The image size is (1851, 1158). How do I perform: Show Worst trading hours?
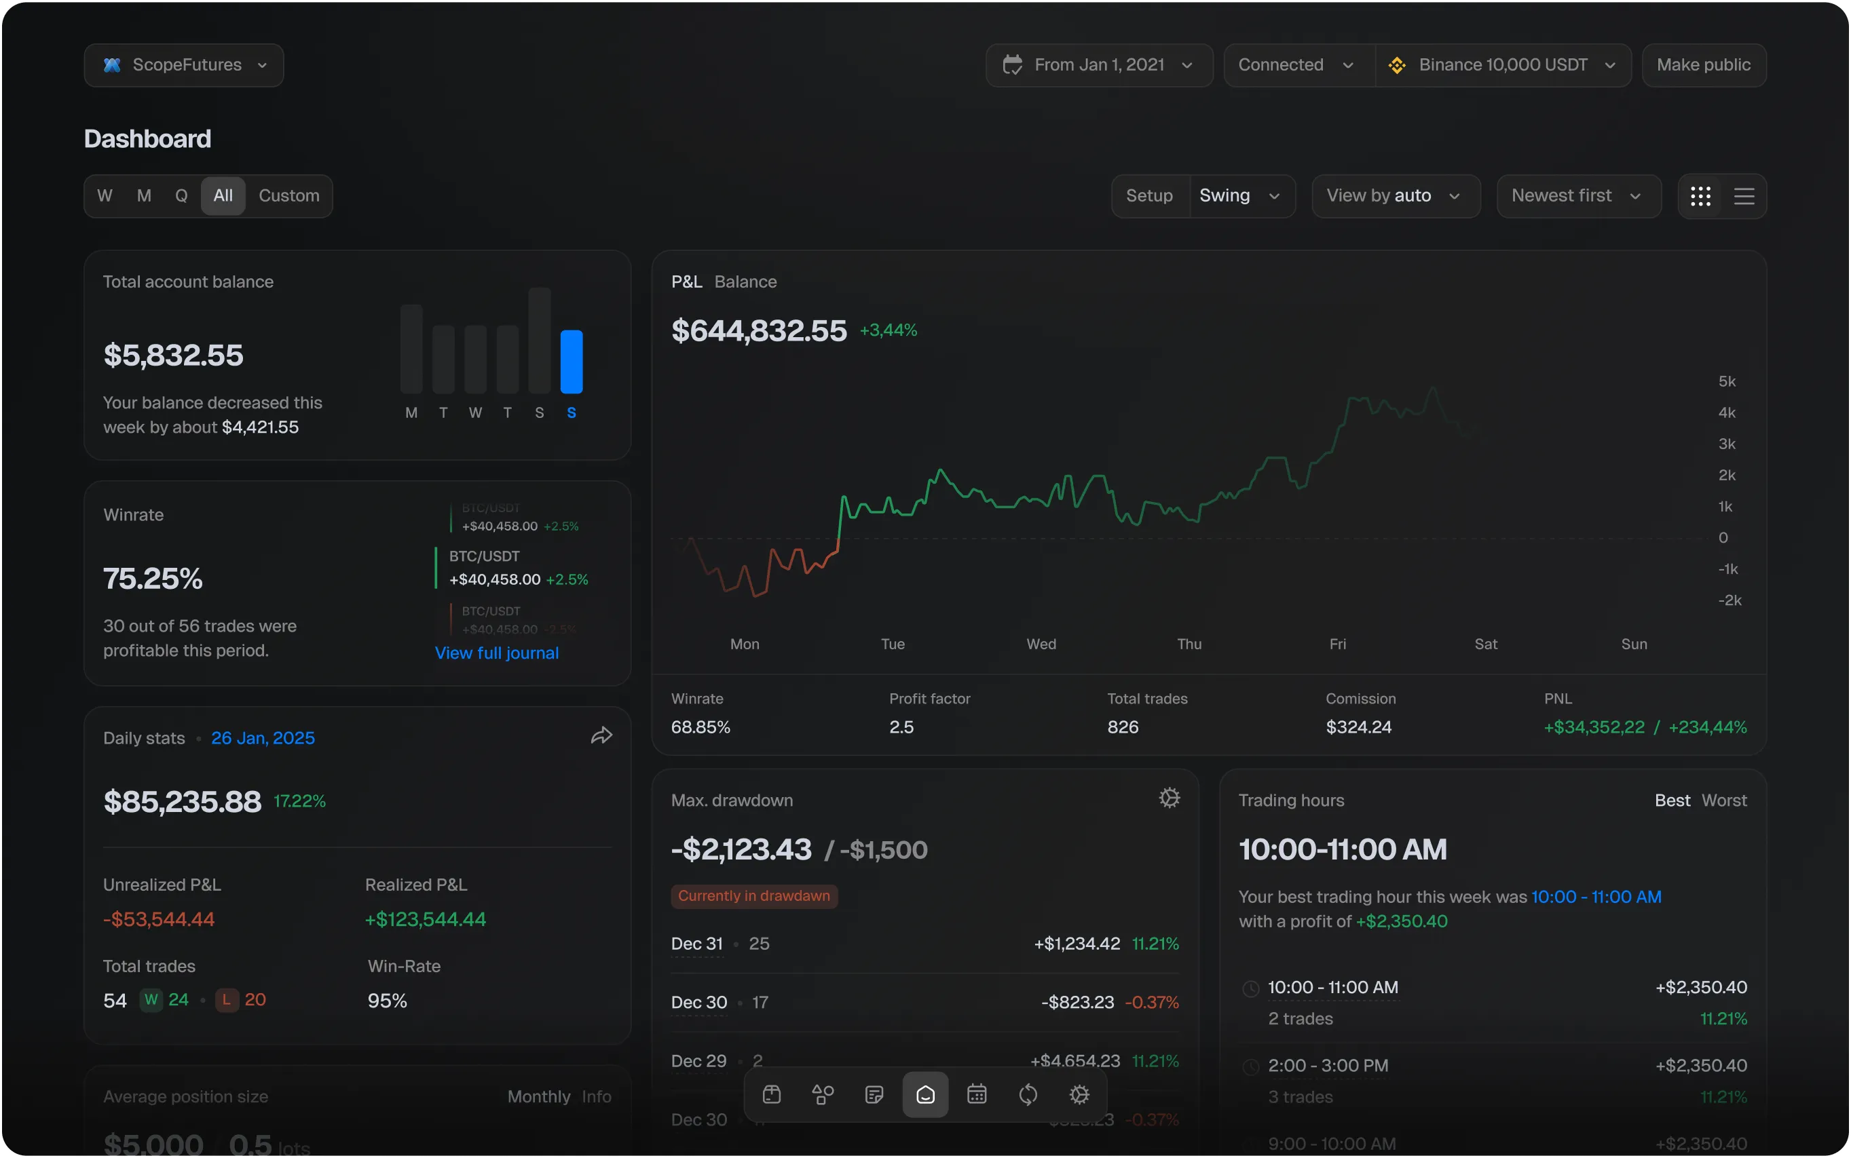1725,800
